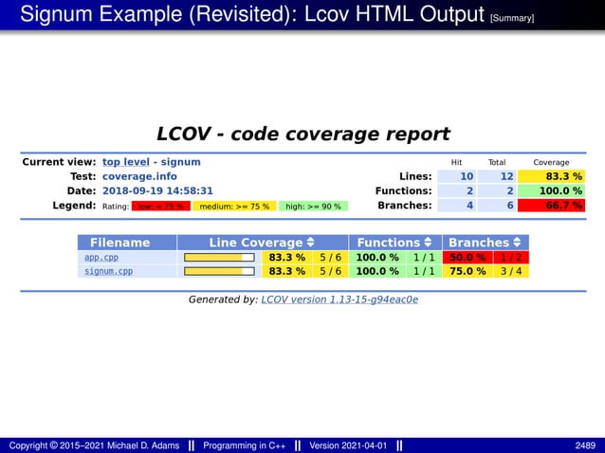
Task: Click app.cpp lines 5 / 6 cell
Action: pos(330,257)
